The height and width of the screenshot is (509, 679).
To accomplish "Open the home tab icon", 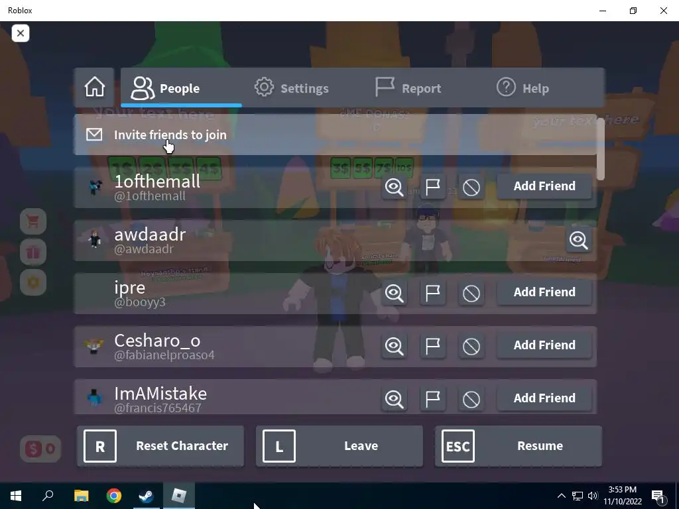I will 94,87.
